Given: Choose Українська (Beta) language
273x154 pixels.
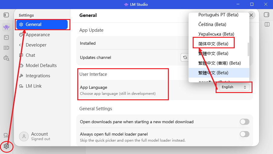Looking at the screenshot, I should point(219,34).
